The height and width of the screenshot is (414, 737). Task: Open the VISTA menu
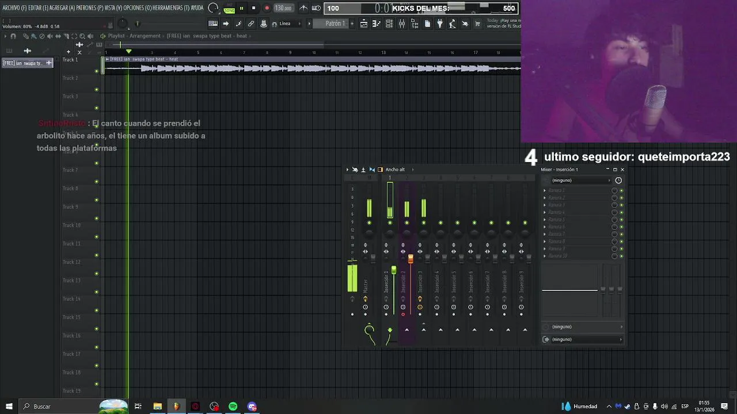point(114,8)
